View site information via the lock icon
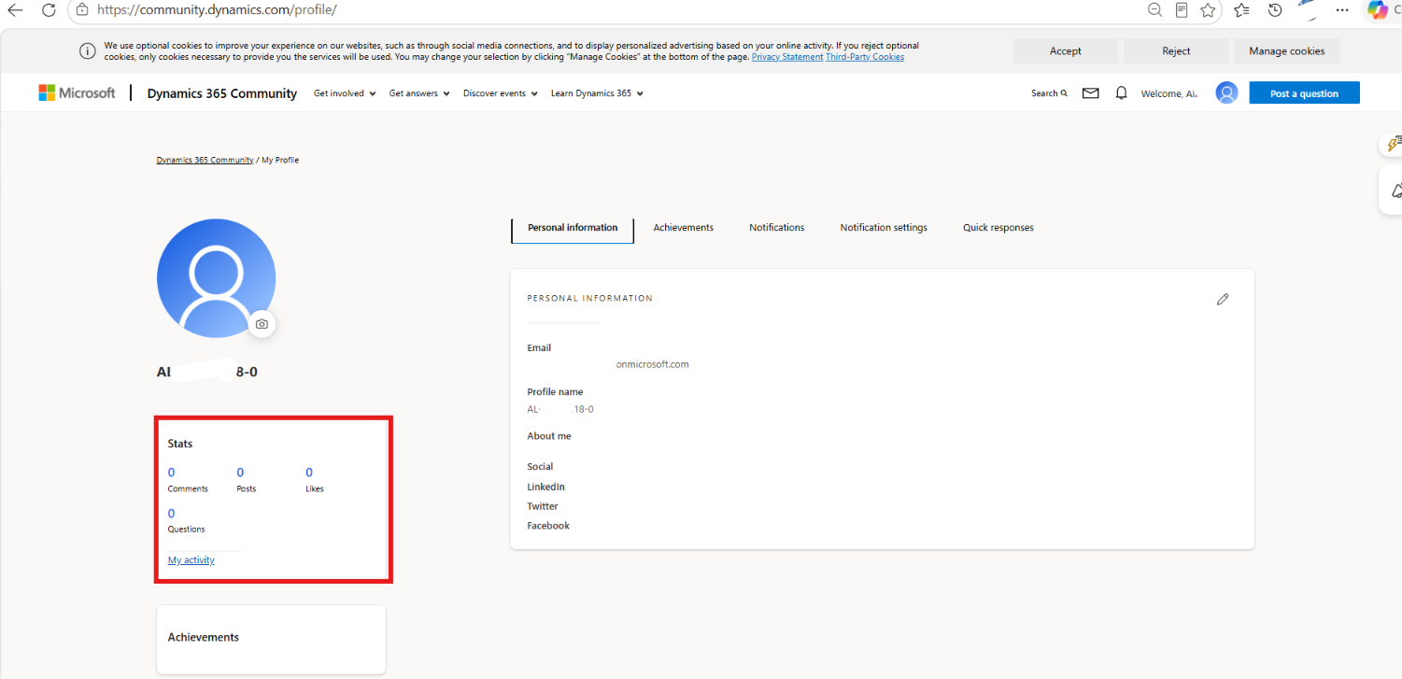Viewport: 1402px width, 679px height. [82, 9]
